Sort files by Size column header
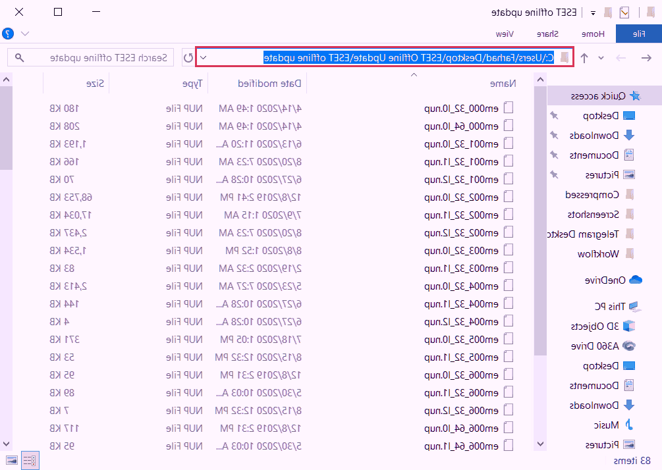This screenshot has width=662, height=470. point(93,84)
